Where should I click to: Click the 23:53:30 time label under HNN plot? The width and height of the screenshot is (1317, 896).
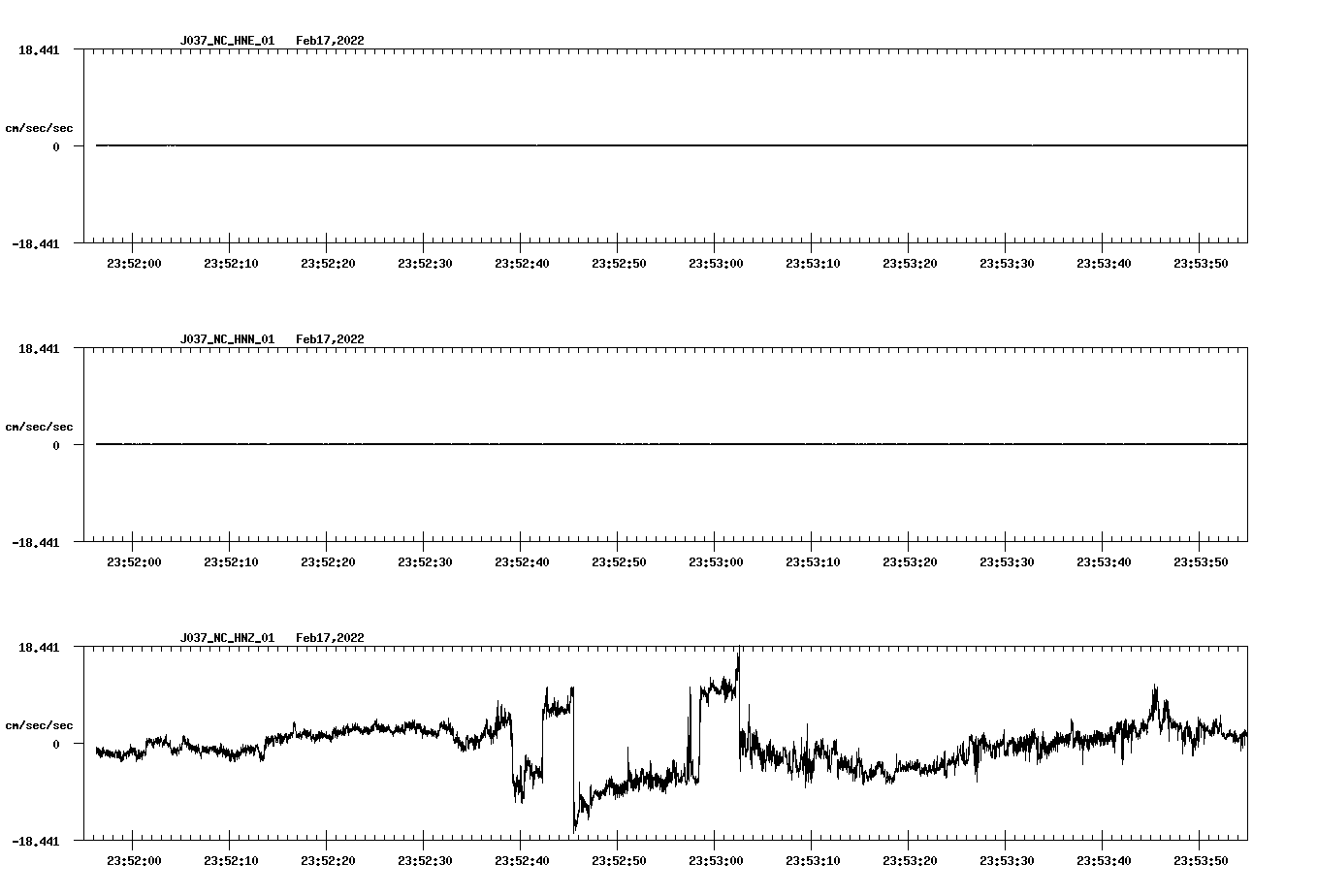(x=1007, y=562)
